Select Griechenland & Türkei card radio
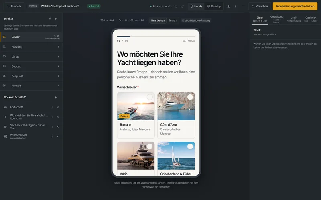Viewport: 321px width, 200px height. pos(190,146)
